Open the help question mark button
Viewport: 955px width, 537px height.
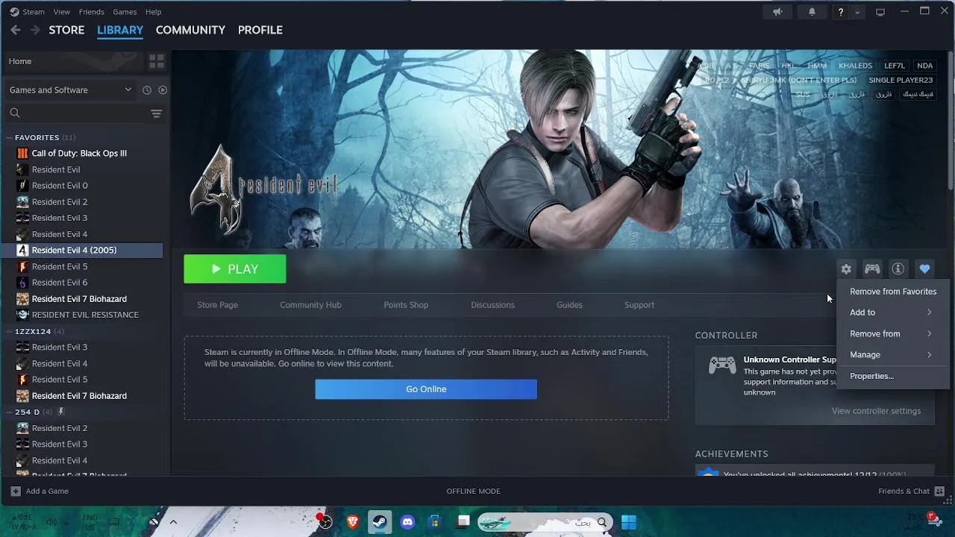tap(841, 12)
